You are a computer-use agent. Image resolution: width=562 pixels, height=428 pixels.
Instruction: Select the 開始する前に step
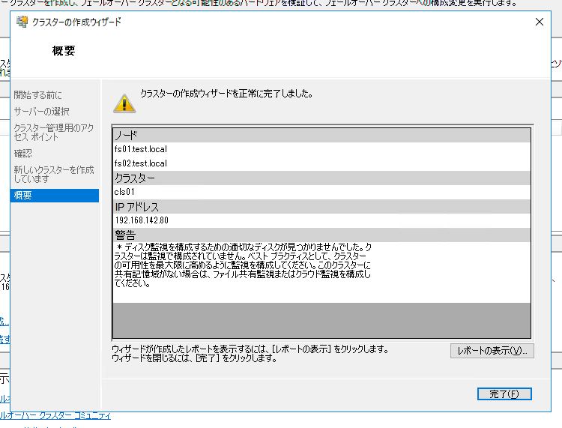click(37, 95)
